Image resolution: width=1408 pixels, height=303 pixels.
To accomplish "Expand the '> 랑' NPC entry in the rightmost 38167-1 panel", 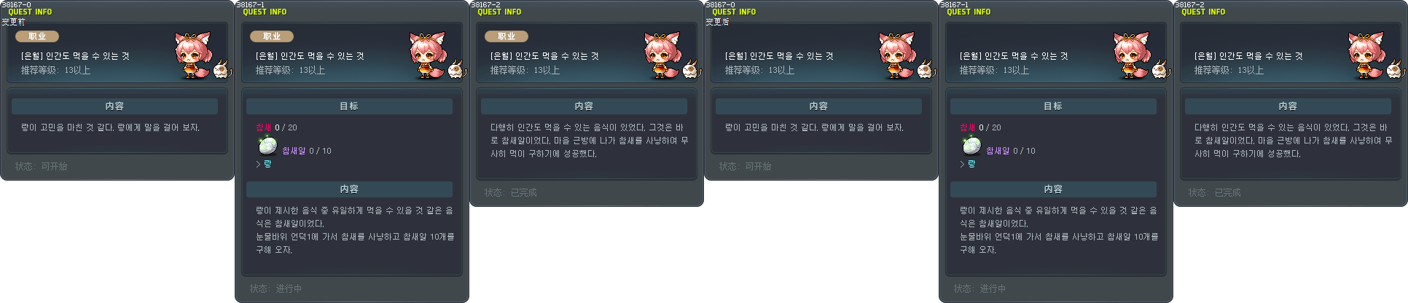I will click(968, 165).
